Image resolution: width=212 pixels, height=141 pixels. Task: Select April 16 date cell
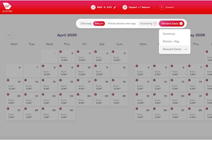[x=67, y=85]
